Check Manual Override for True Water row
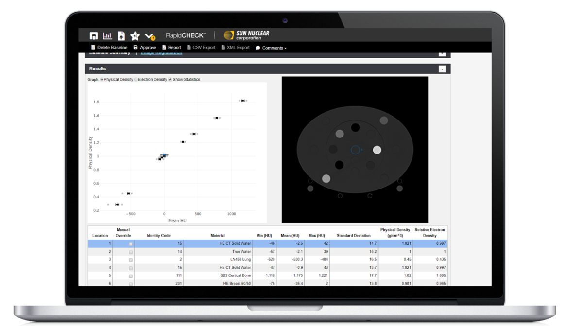 click(x=130, y=252)
